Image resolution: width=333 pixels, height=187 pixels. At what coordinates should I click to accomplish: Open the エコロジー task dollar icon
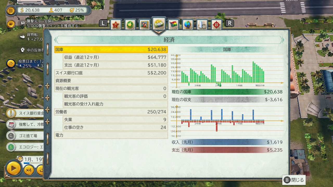coord(11,147)
